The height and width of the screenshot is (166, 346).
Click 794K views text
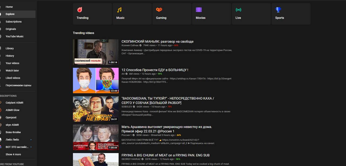149,45
